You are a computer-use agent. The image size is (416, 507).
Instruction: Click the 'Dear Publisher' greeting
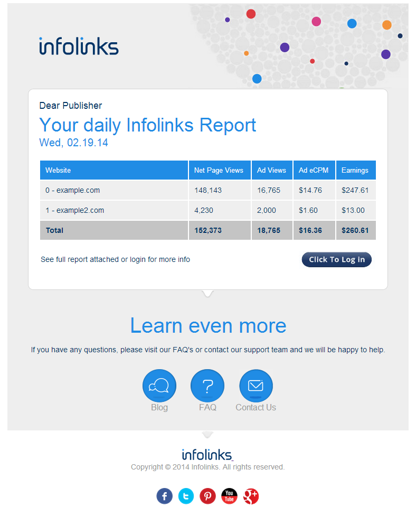point(70,106)
